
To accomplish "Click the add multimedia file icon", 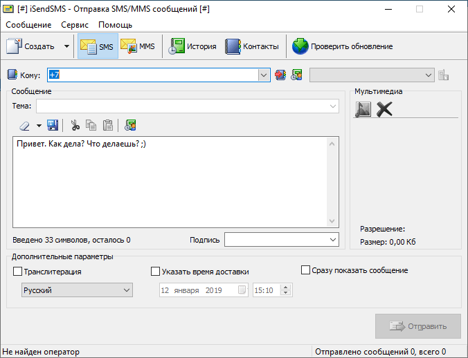I will (x=363, y=109).
